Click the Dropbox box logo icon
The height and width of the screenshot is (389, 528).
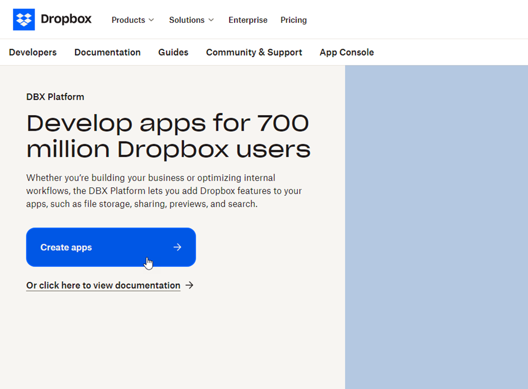point(24,19)
